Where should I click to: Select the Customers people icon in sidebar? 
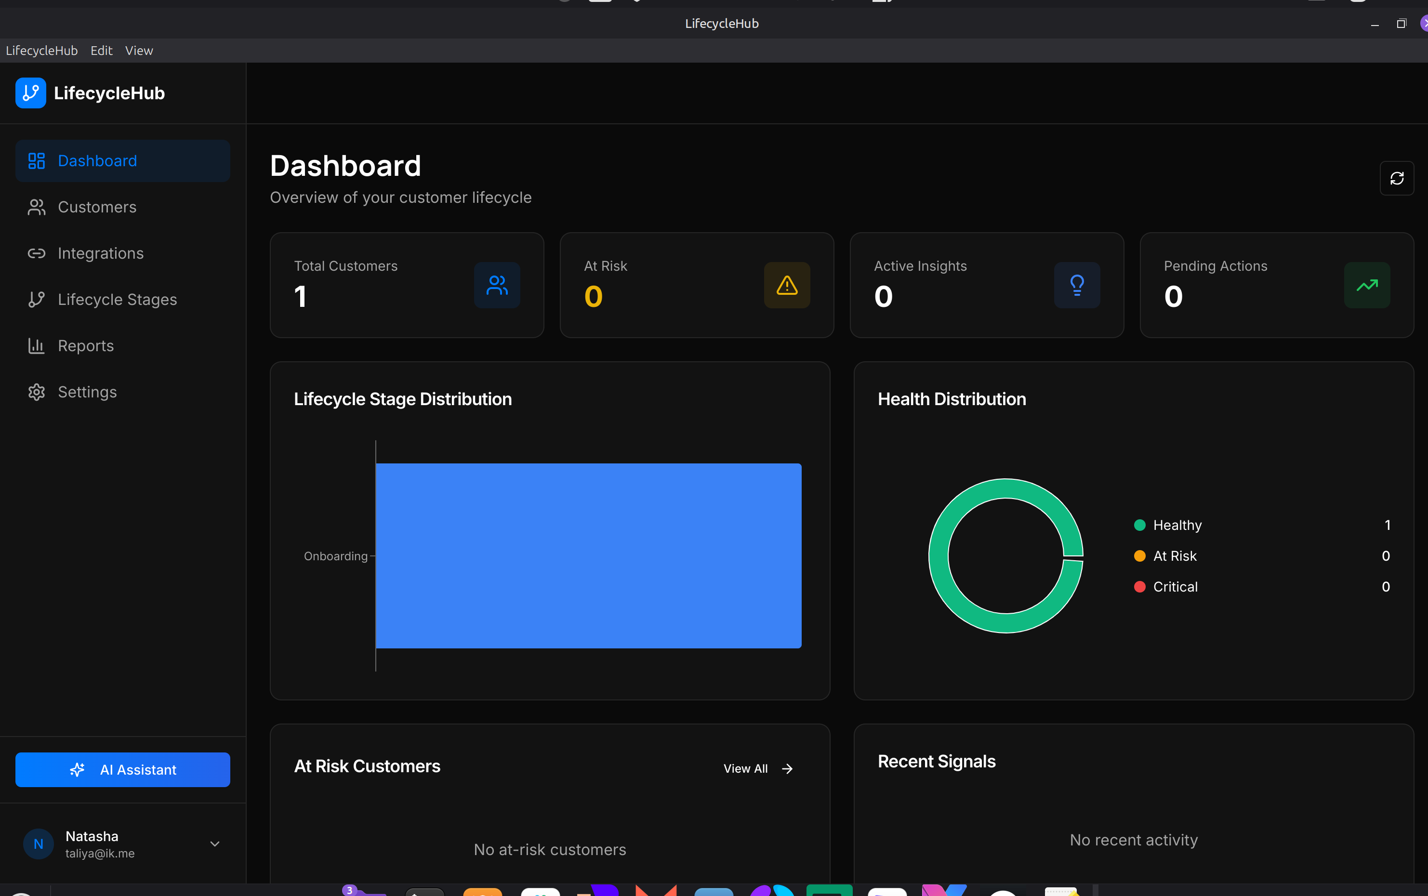36,206
